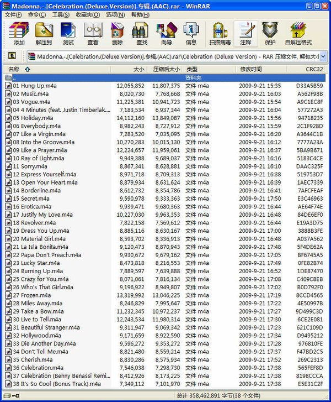Viewport: 331px width, 402px height.
Task: Open the 帮助(H) menu
Action: coord(141,15)
